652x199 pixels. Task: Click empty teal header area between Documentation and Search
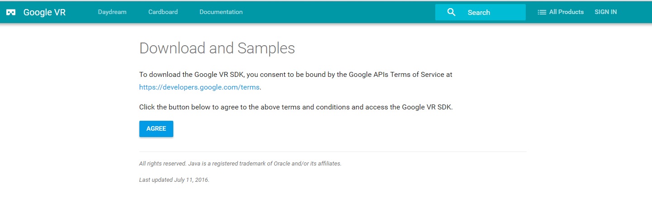[339, 12]
